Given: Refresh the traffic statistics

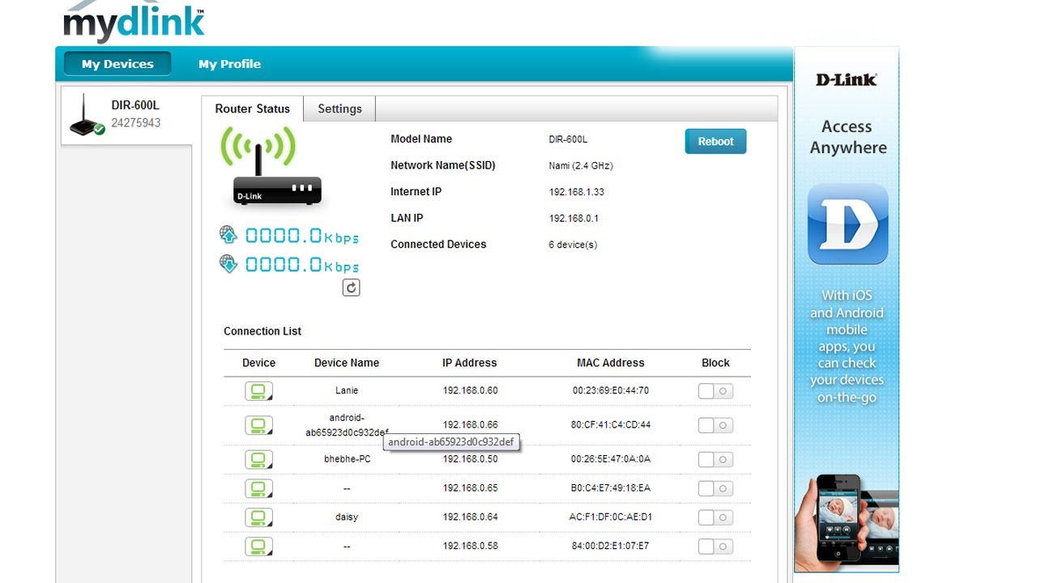Looking at the screenshot, I should [x=351, y=287].
